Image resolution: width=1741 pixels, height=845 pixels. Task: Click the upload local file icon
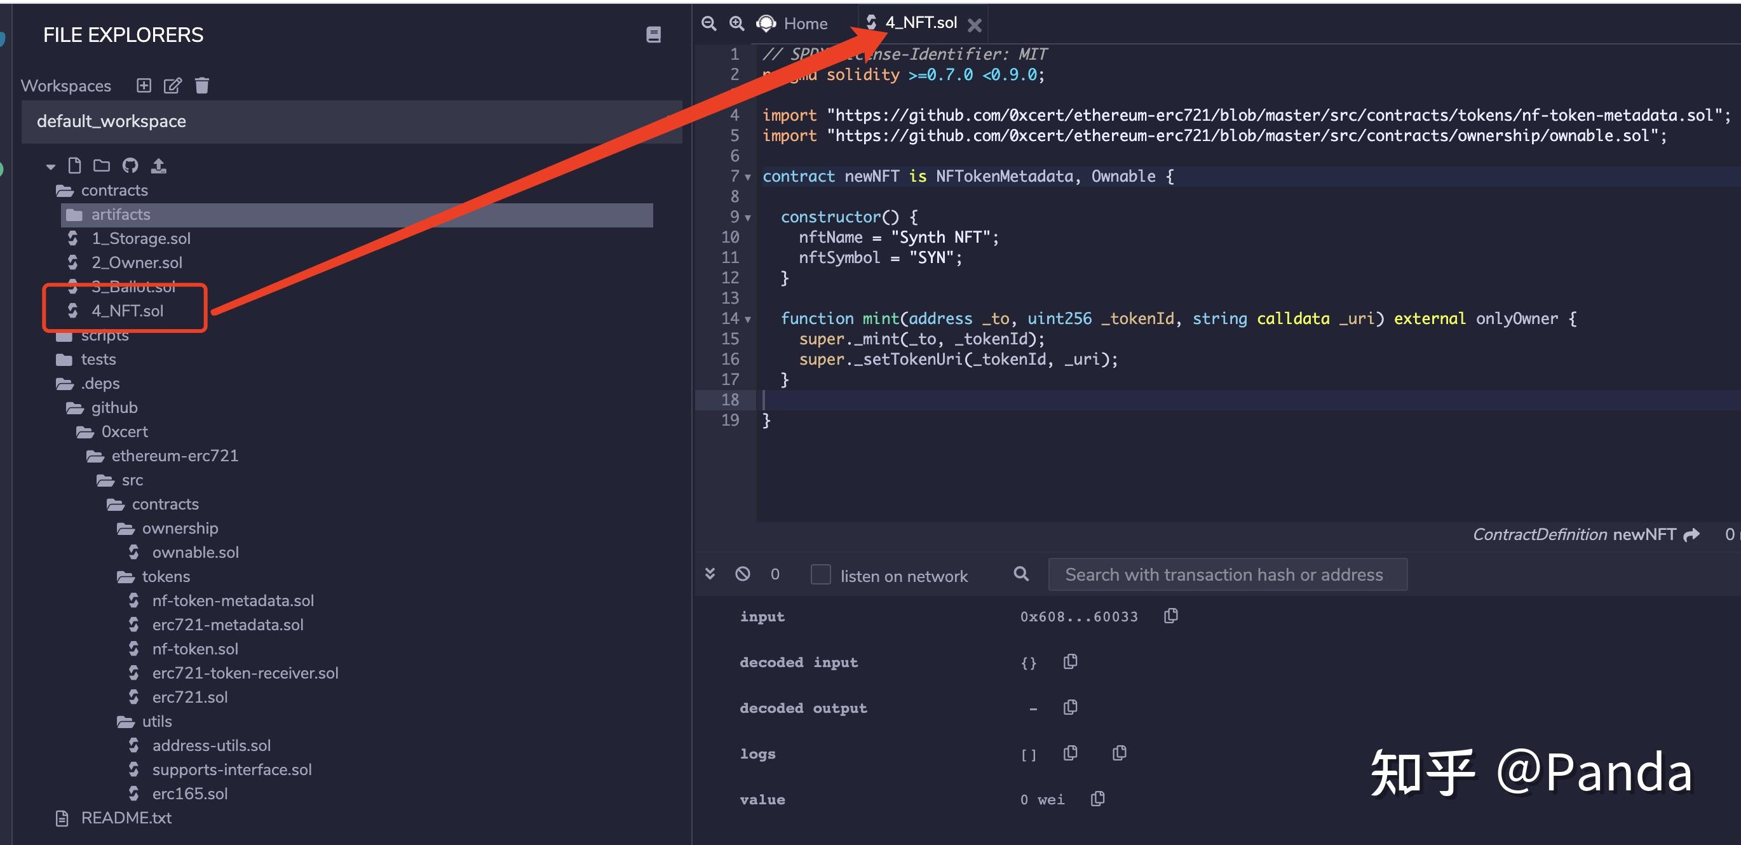(158, 166)
